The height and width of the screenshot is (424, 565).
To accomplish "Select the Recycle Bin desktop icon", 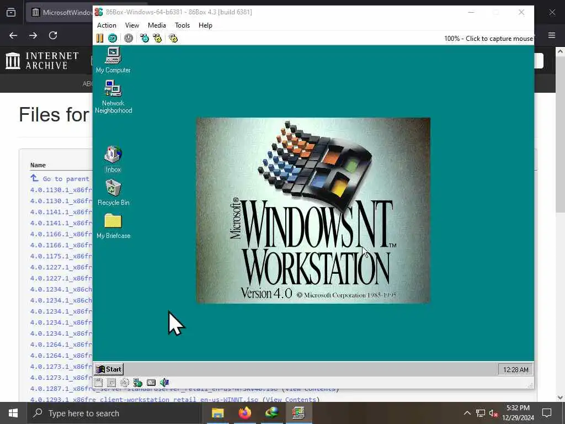I will pyautogui.click(x=113, y=193).
